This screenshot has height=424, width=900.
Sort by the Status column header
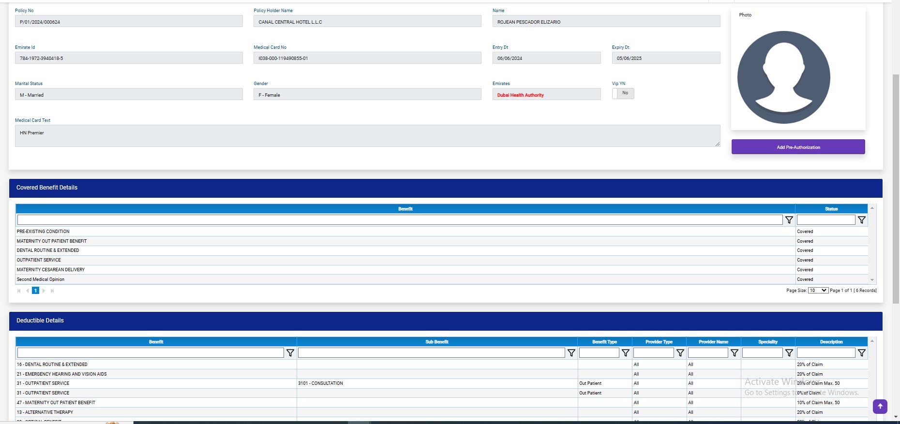(x=831, y=209)
